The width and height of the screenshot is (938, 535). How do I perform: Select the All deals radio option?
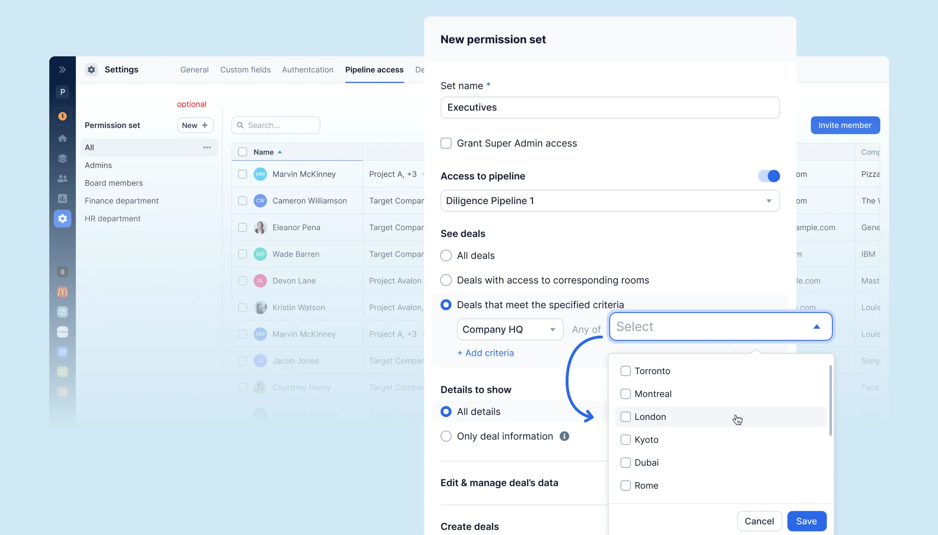[446, 256]
